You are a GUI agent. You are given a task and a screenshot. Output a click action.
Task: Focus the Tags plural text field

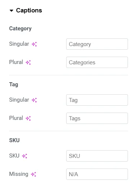point(97,118)
